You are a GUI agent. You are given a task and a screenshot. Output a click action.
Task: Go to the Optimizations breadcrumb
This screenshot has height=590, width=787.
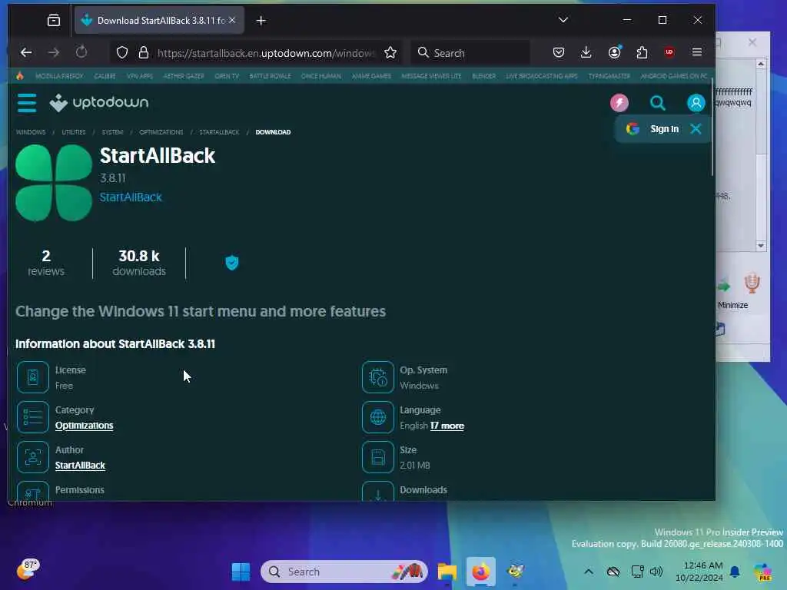(161, 132)
